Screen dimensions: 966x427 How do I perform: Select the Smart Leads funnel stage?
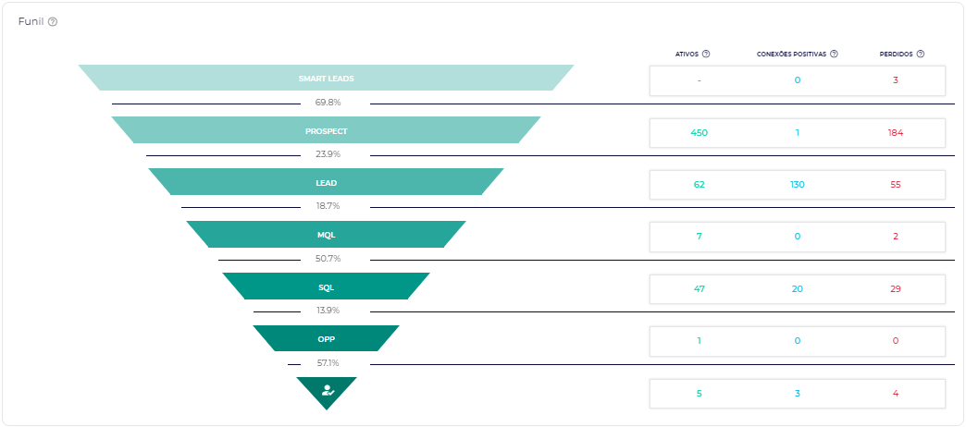(x=326, y=79)
